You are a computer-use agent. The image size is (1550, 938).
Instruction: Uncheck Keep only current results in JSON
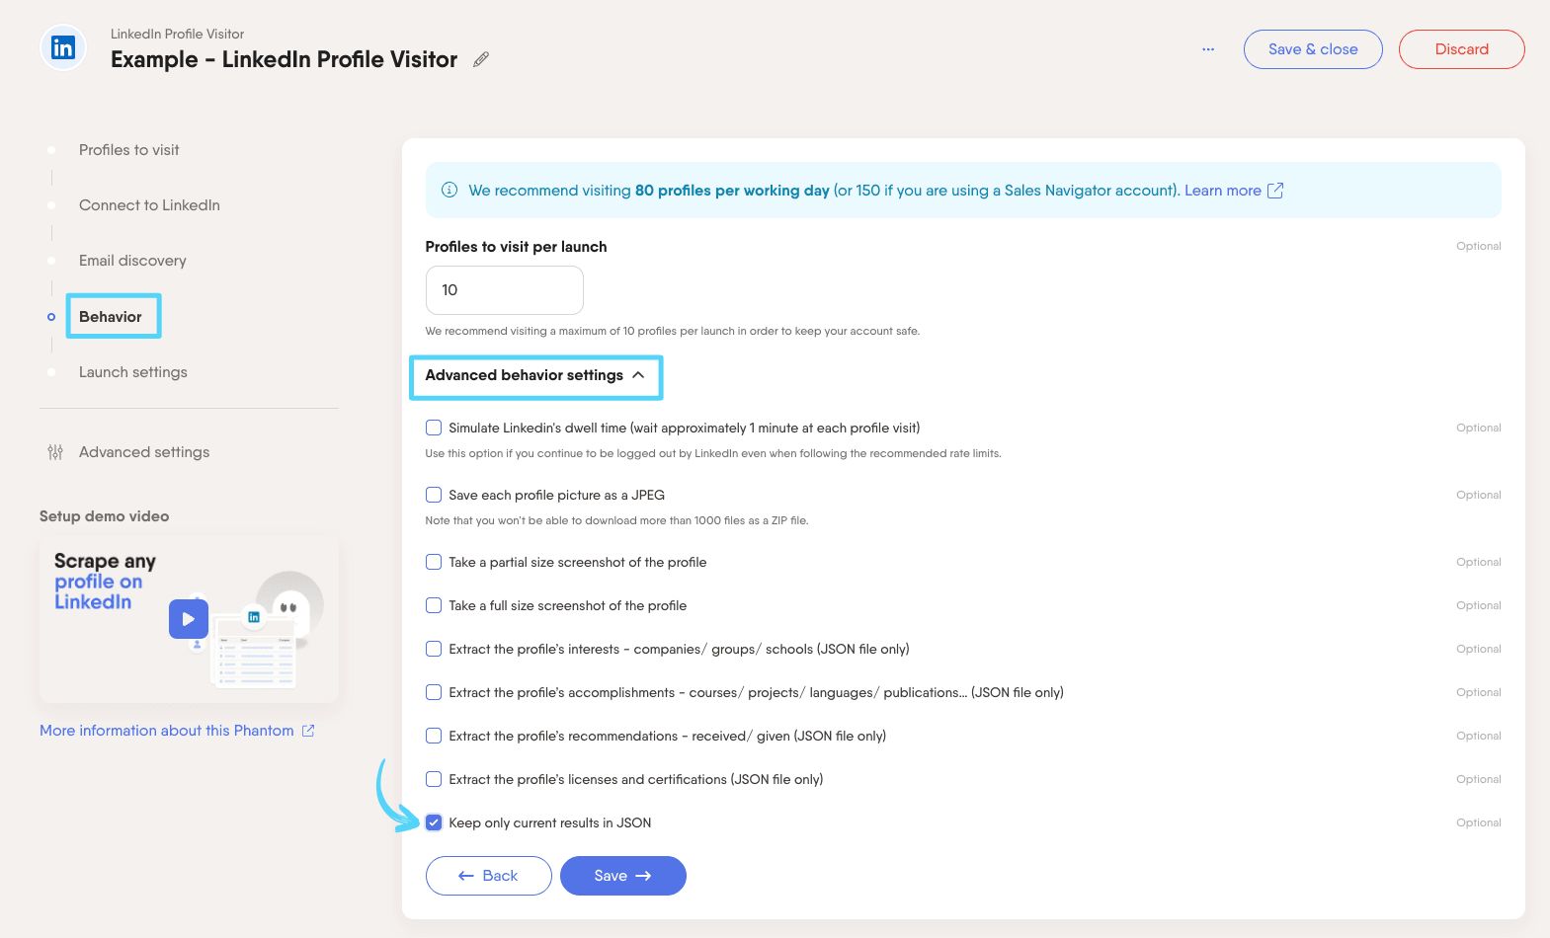point(434,822)
